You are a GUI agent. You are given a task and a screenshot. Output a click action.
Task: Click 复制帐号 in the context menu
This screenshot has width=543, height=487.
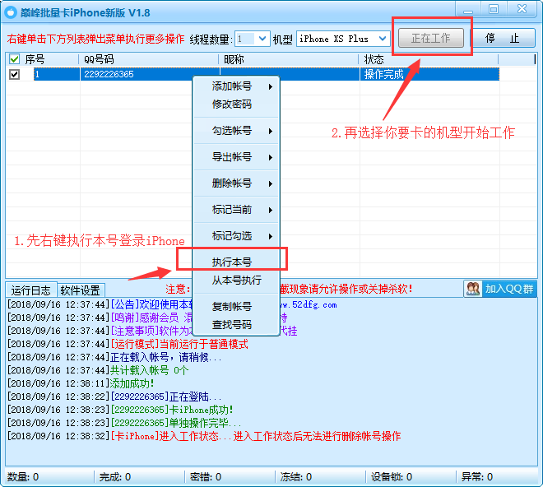click(231, 307)
